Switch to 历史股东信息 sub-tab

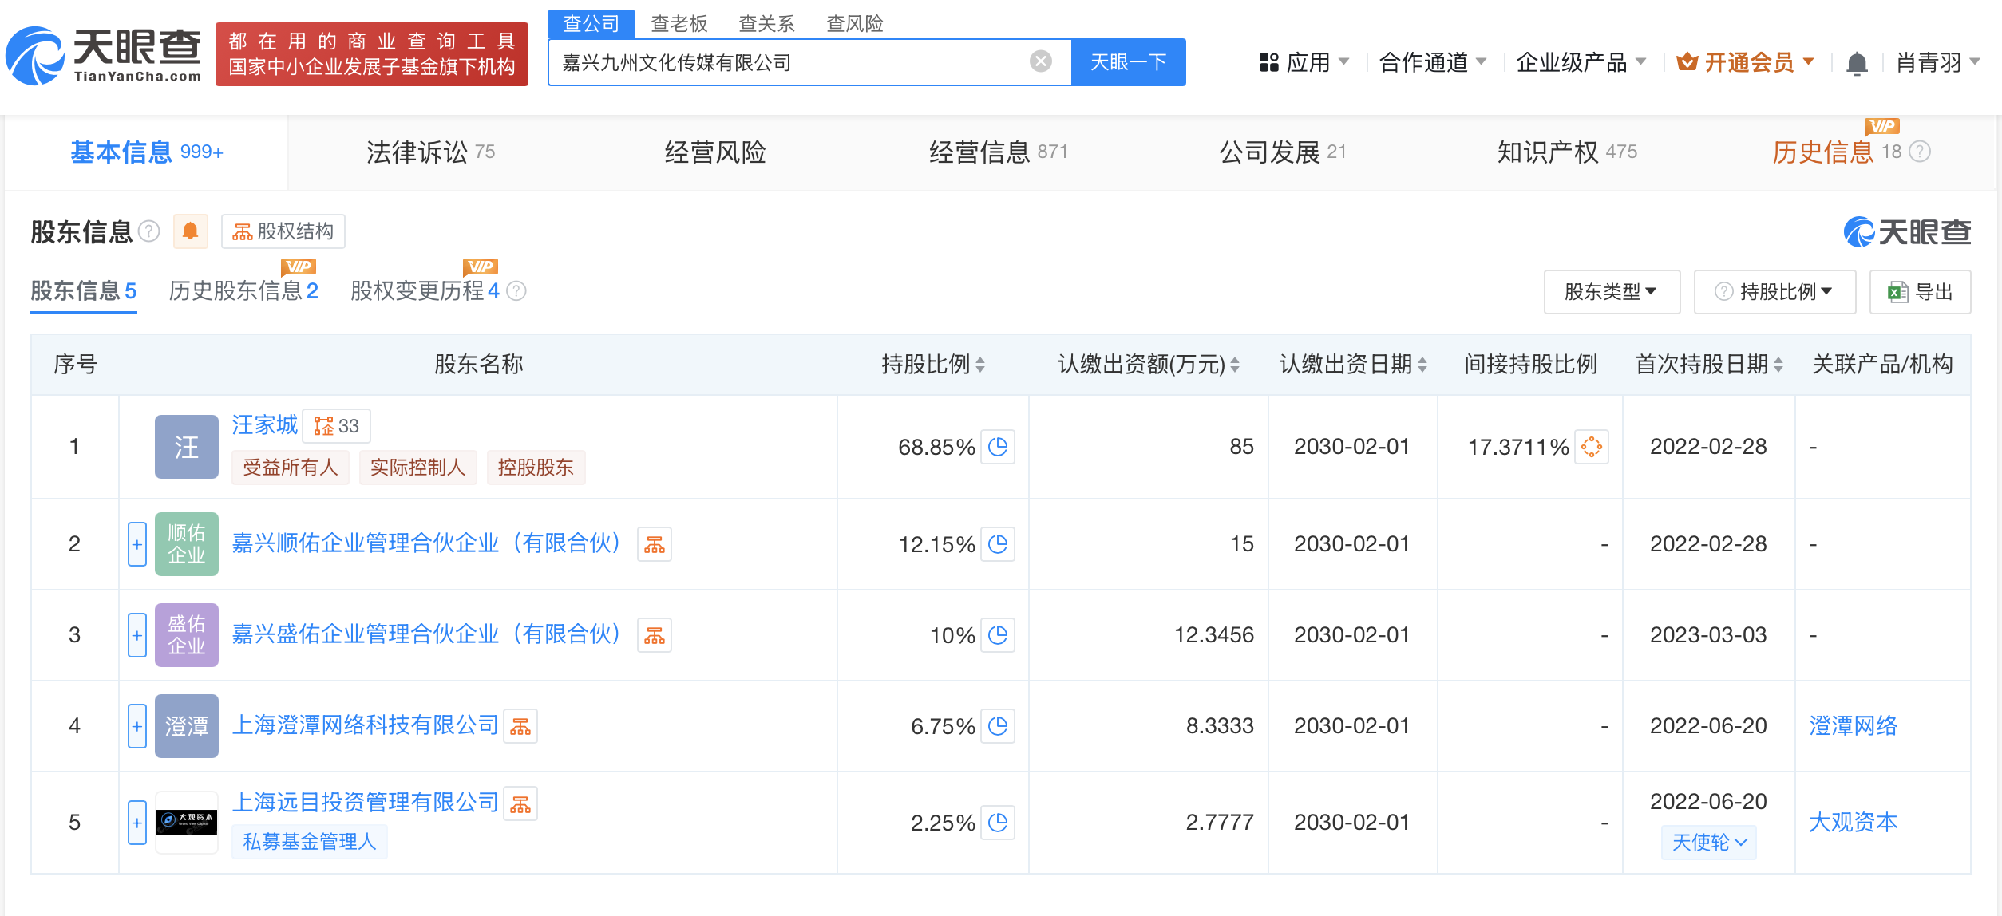click(243, 291)
